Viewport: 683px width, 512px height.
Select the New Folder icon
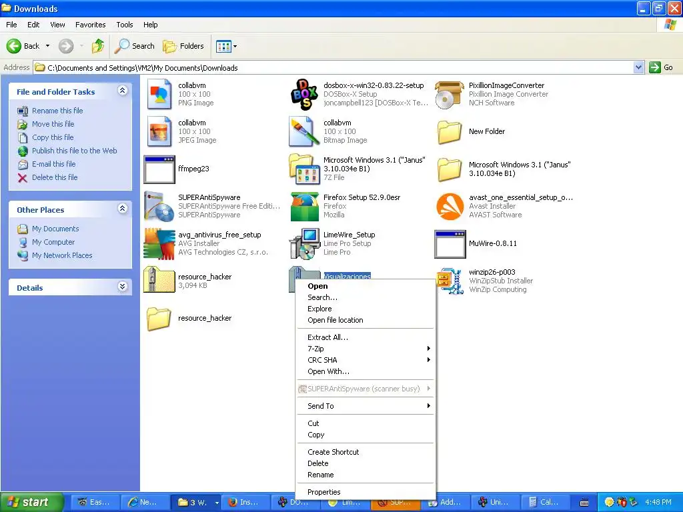[x=450, y=132]
